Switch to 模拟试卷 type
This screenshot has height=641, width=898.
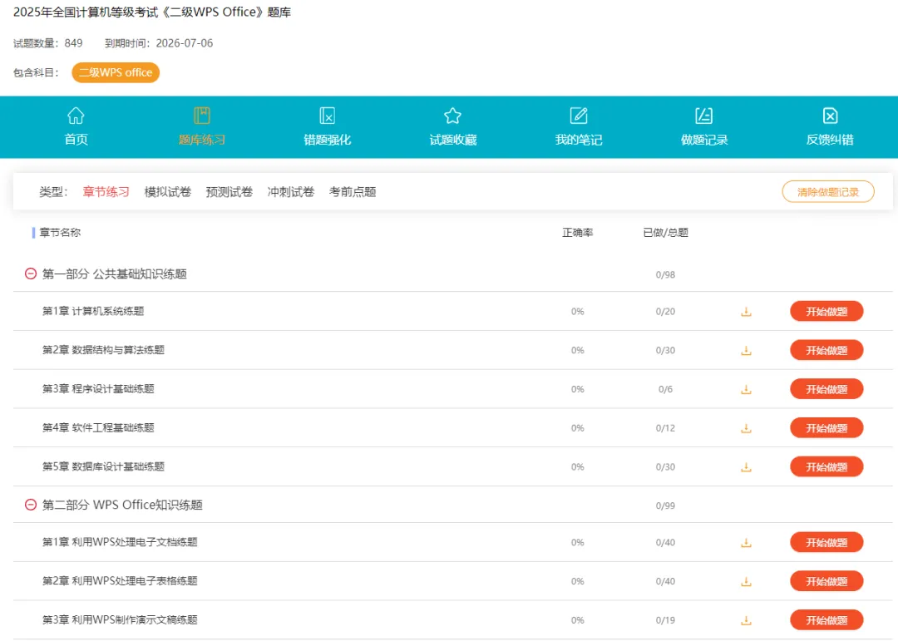tap(168, 192)
